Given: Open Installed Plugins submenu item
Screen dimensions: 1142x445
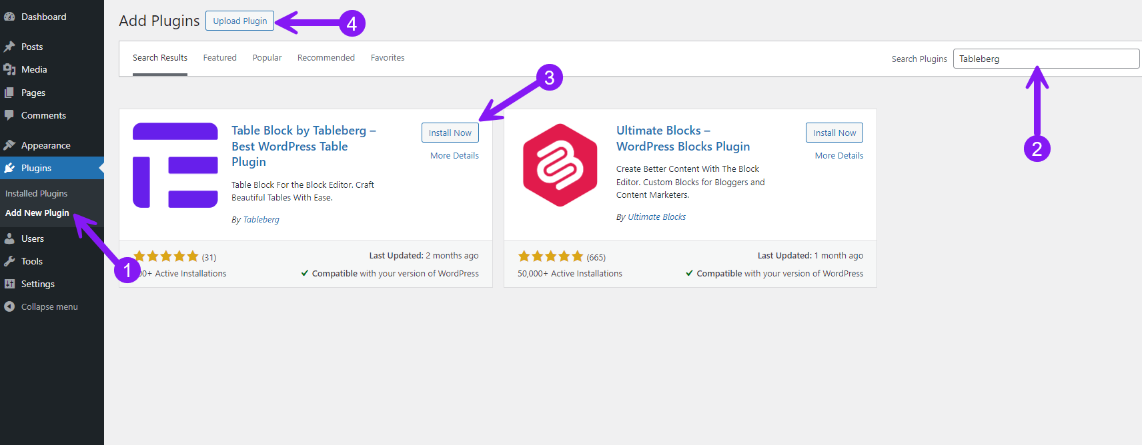Looking at the screenshot, I should [37, 193].
